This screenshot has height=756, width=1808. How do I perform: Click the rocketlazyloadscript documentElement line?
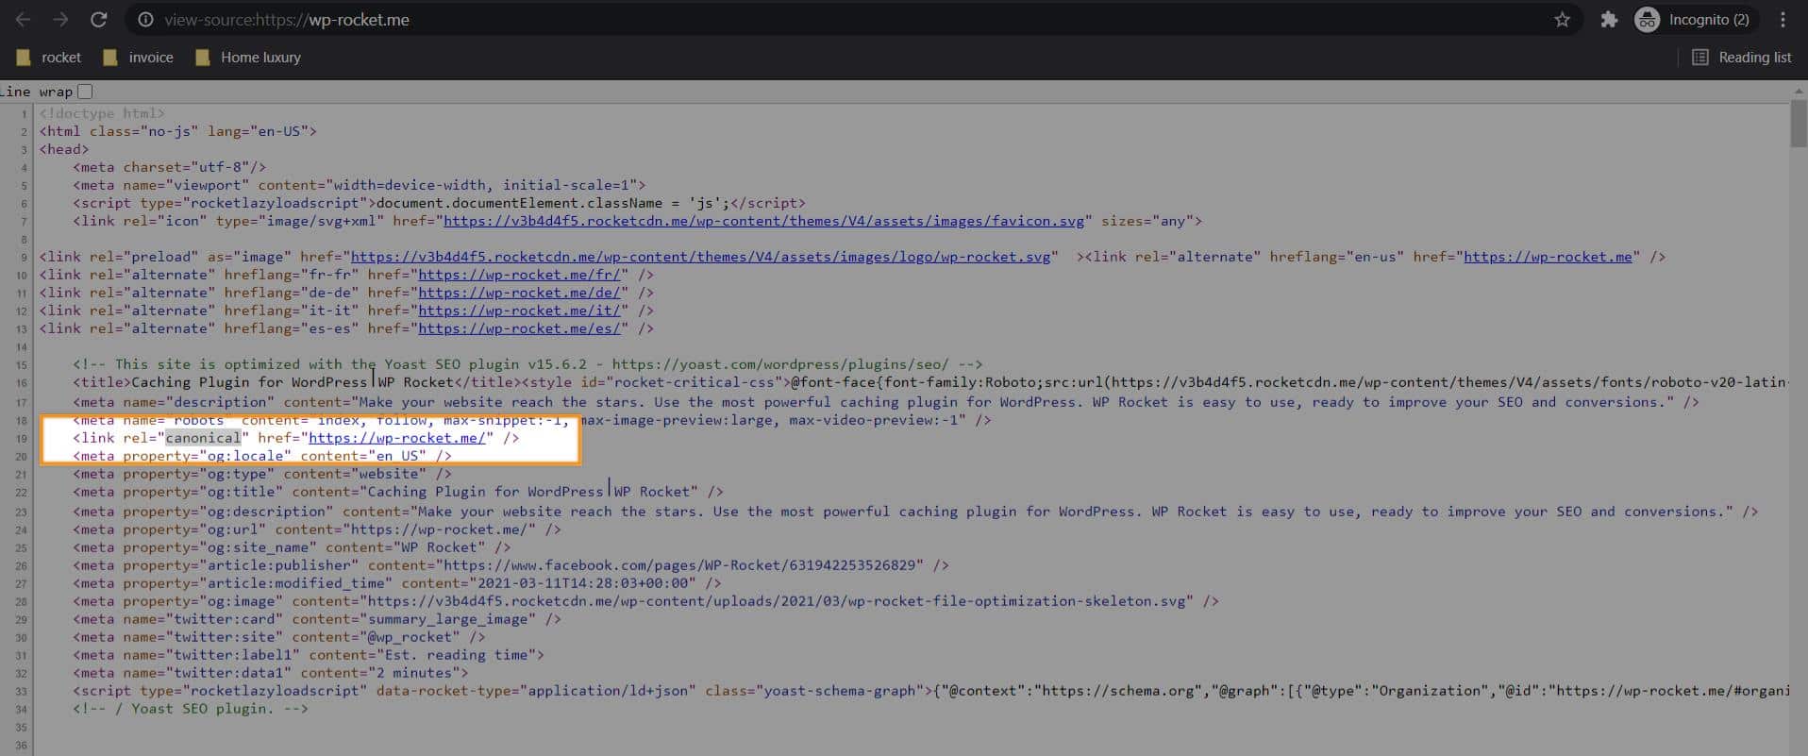coord(440,203)
